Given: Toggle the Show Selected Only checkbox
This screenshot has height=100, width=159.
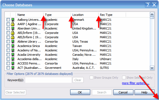Looking at the screenshot, I should 124,78.
